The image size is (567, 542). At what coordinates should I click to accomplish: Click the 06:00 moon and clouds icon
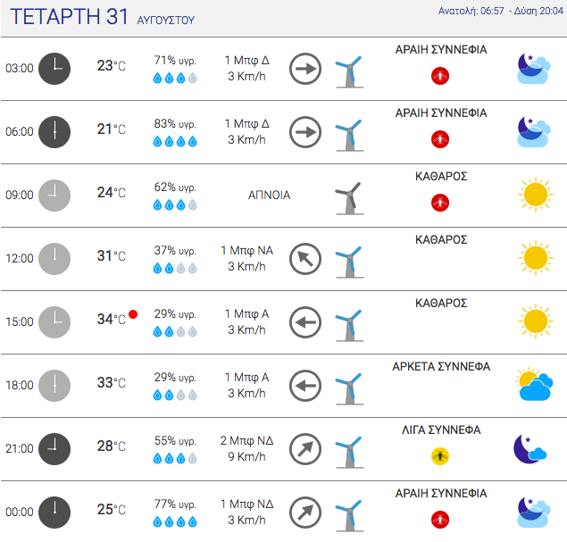click(x=534, y=131)
